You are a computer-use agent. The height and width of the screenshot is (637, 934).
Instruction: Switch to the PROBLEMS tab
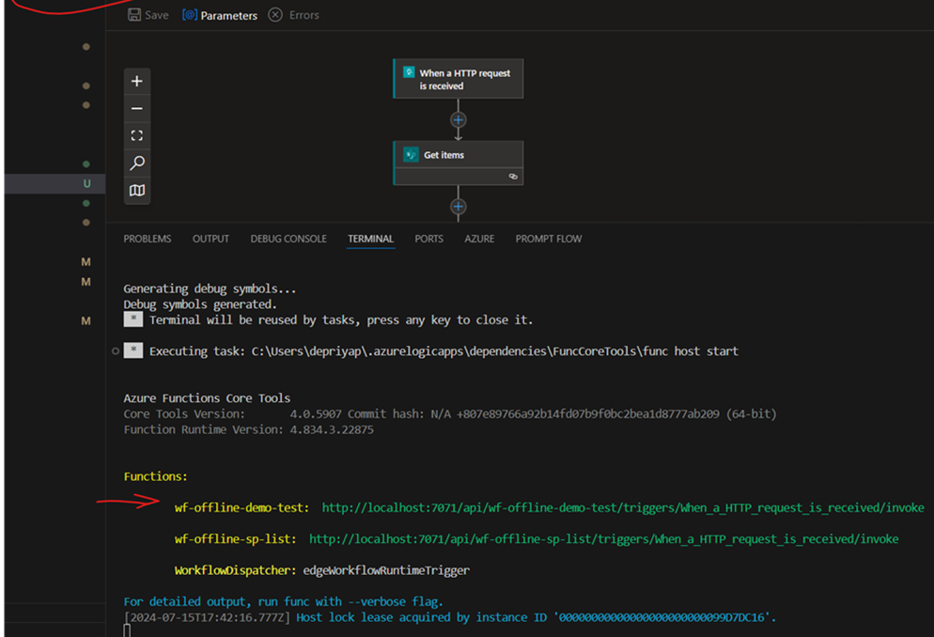(148, 239)
